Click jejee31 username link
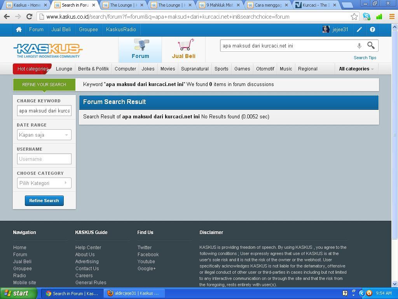This screenshot has height=299, width=398. click(340, 30)
